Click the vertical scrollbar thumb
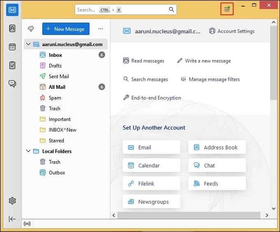Screen dimensions: 280x232 273,63
